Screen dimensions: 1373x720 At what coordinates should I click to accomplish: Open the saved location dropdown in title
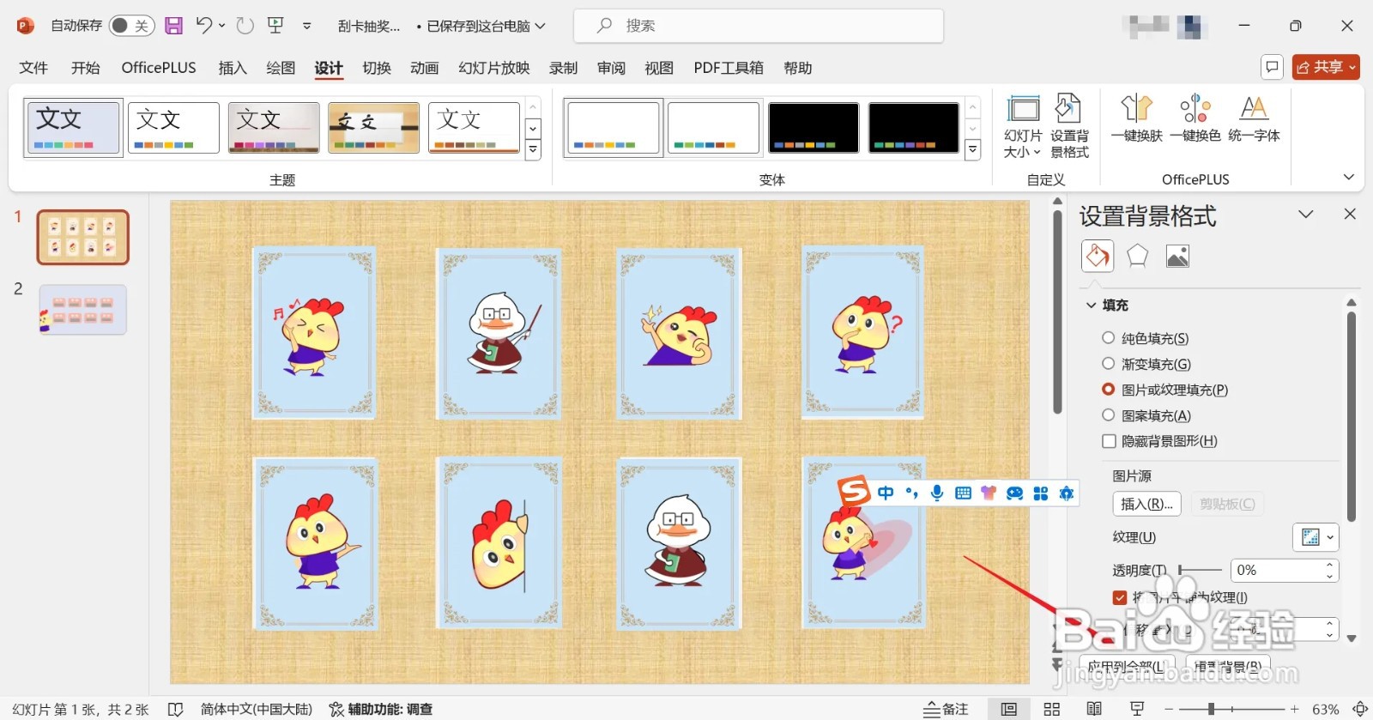pos(541,26)
